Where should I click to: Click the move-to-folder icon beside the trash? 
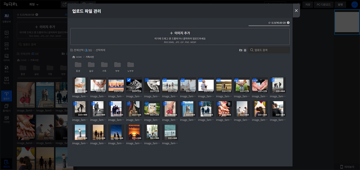tap(241, 50)
